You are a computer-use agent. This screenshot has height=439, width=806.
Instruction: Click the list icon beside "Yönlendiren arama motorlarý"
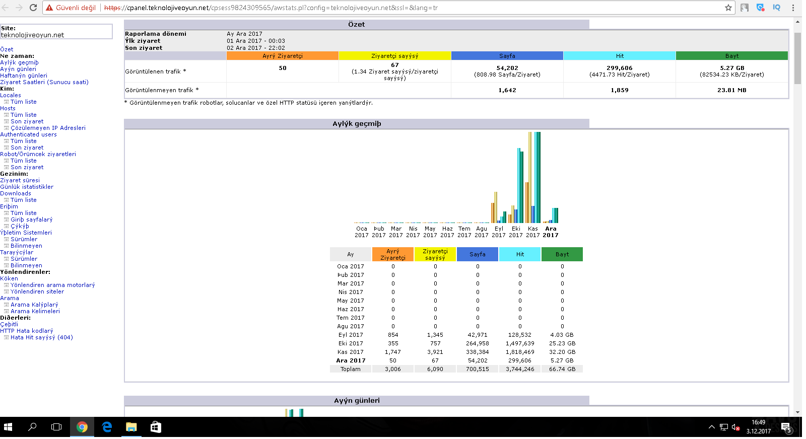6,285
